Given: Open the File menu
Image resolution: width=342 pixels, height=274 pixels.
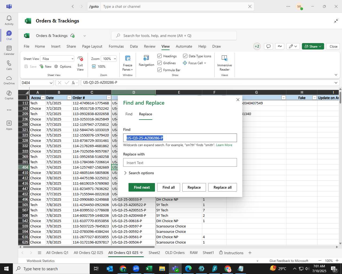Looking at the screenshot, I should (x=26, y=46).
